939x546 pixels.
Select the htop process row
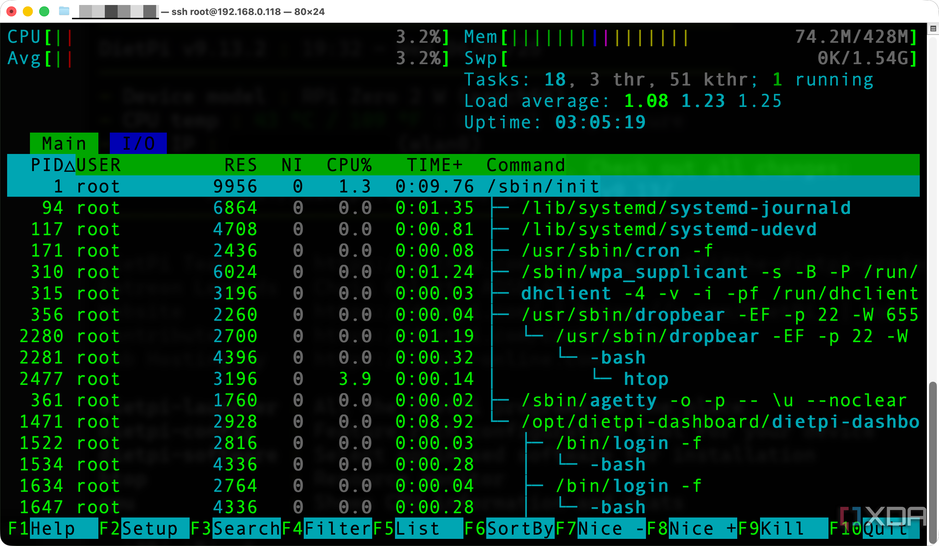pyautogui.click(x=463, y=379)
